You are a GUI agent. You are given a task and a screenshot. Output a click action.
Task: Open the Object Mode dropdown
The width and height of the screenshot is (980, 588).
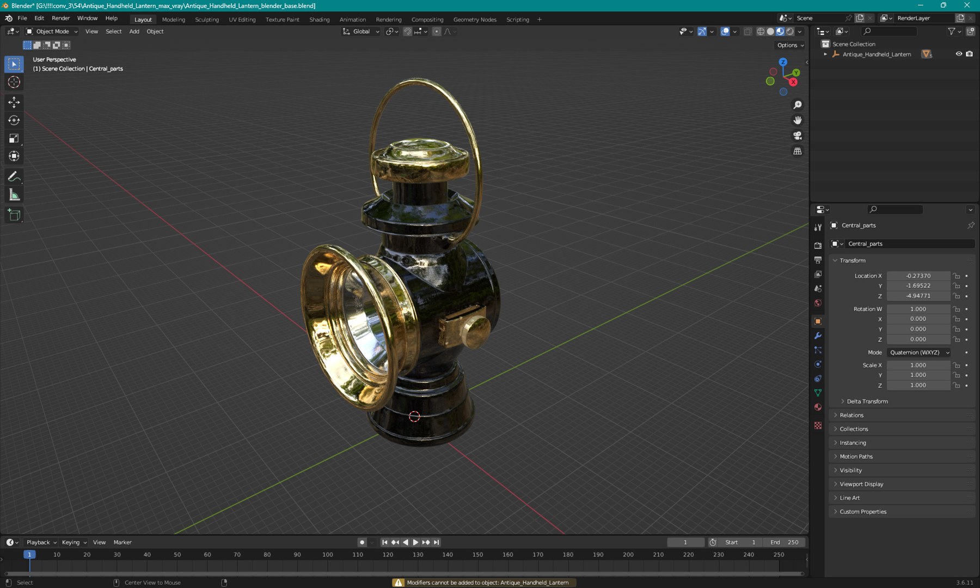coord(52,32)
